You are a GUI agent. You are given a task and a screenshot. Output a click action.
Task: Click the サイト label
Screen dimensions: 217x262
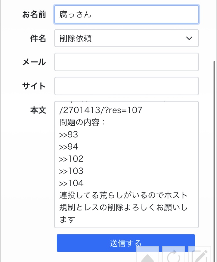click(x=34, y=86)
